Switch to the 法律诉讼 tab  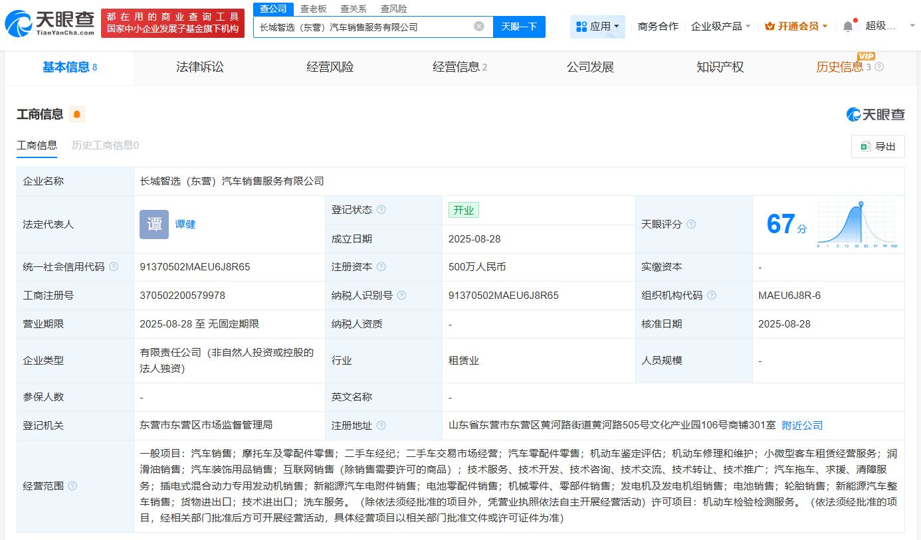[200, 66]
